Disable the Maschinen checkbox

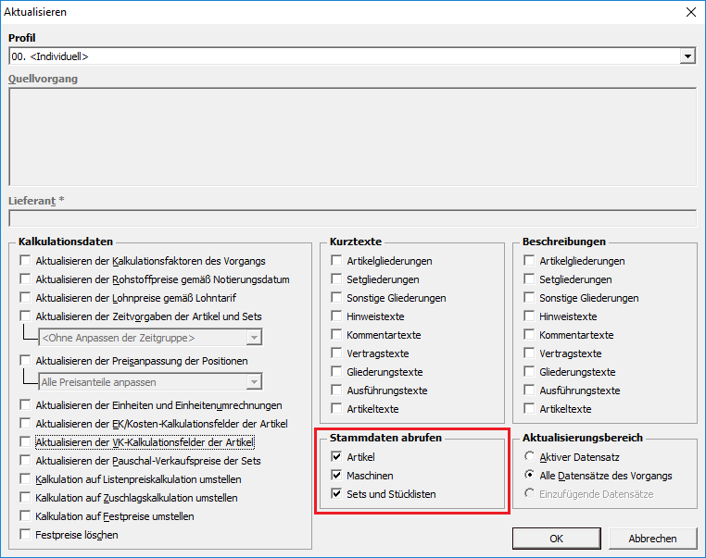(337, 476)
